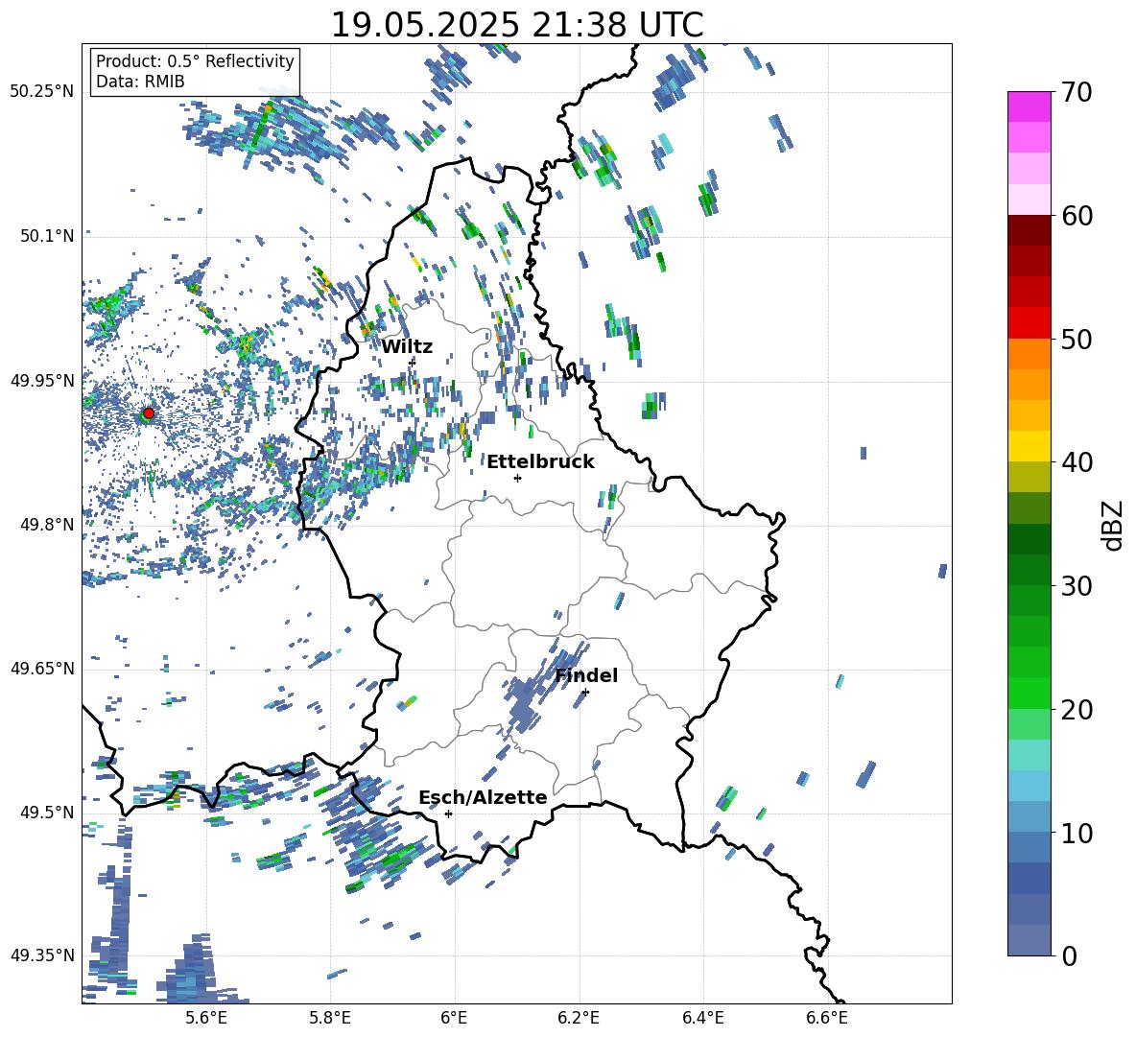Click the 49.95°N latitude label
This screenshot has height=1037, width=1136.
pos(42,381)
